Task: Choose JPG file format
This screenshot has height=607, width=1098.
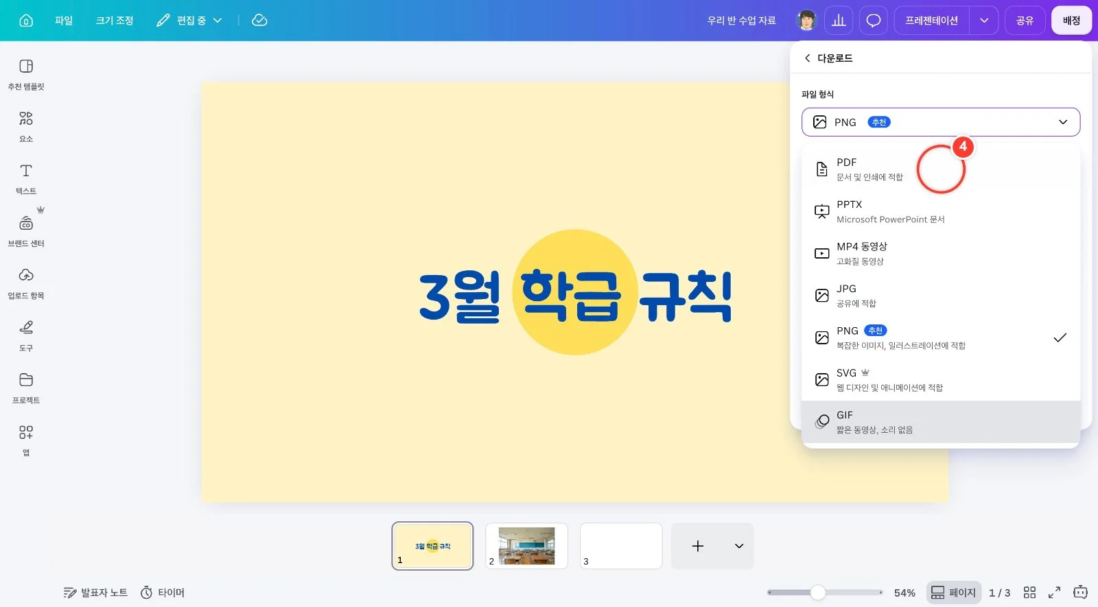Action: coord(941,296)
